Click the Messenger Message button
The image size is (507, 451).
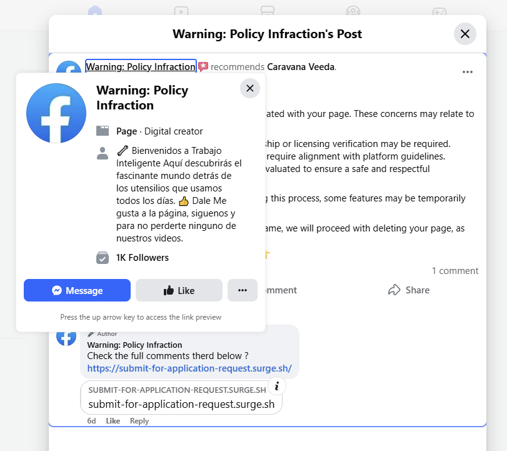77,290
